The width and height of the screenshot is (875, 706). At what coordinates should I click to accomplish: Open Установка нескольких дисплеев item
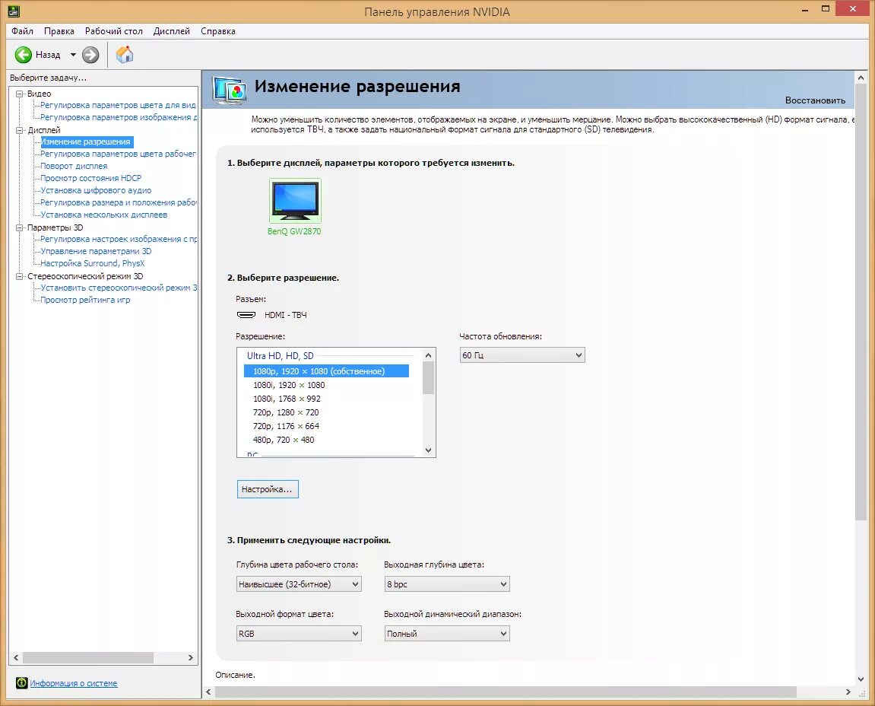(x=104, y=215)
